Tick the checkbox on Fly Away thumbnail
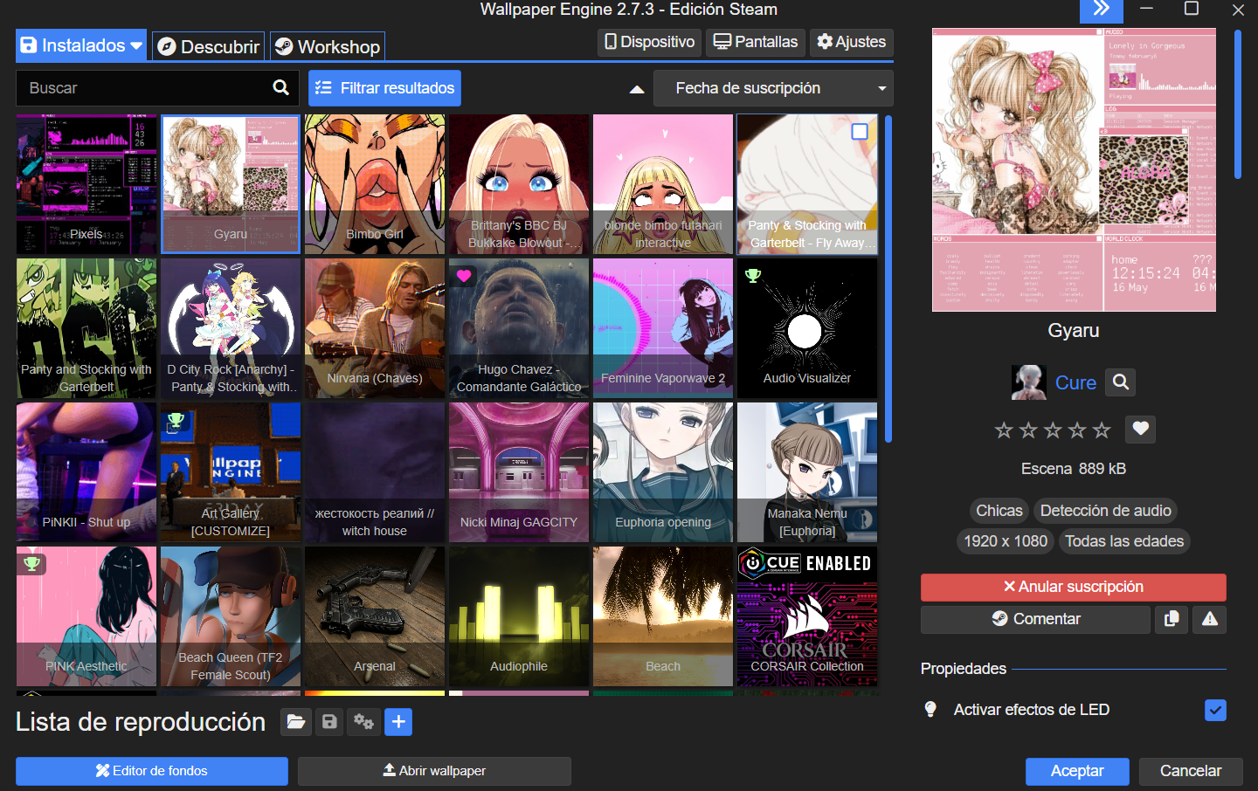The image size is (1258, 791). (x=860, y=132)
